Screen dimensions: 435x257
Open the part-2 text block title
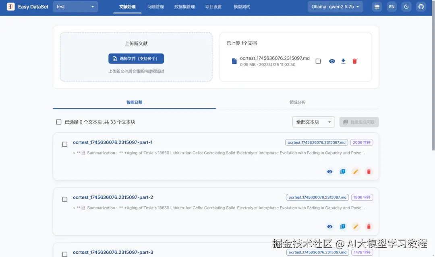click(x=113, y=197)
